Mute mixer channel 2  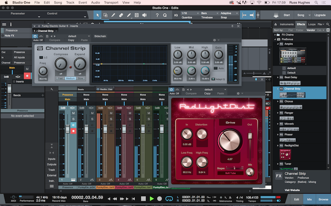pyautogui.click(x=92, y=113)
